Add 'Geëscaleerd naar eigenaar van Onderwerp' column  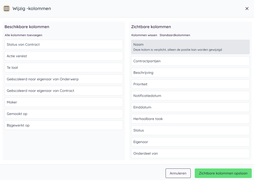coord(64,79)
